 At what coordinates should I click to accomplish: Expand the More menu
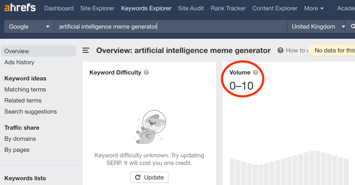tap(314, 8)
